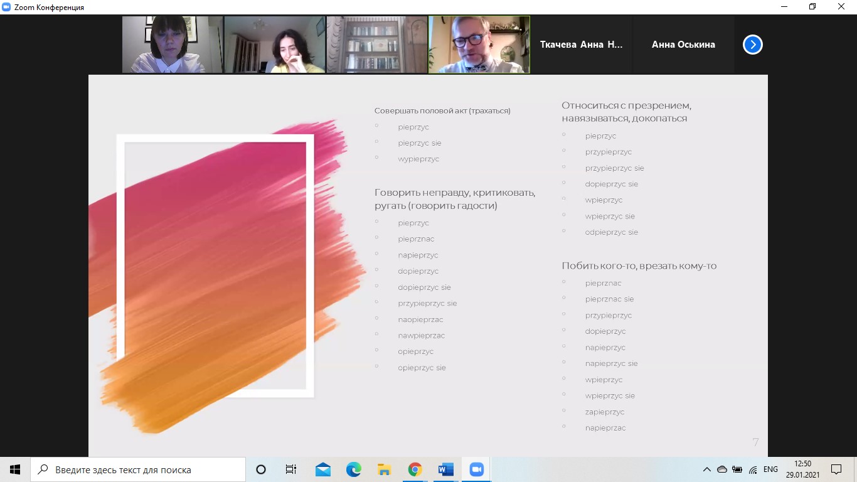
Task: Select the Анна Оськина participant tile
Action: [x=683, y=45]
